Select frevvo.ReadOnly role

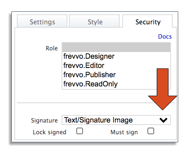click(116, 84)
